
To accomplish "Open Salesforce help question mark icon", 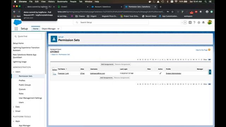I will [194, 23].
